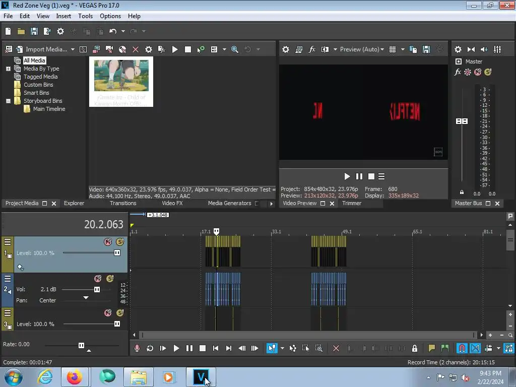This screenshot has height=387, width=516.
Task: Stop timeline playback
Action: (203, 348)
